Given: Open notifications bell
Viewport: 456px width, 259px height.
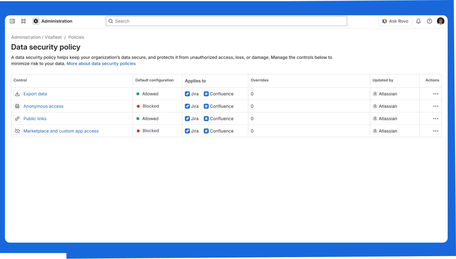Looking at the screenshot, I should (x=418, y=21).
